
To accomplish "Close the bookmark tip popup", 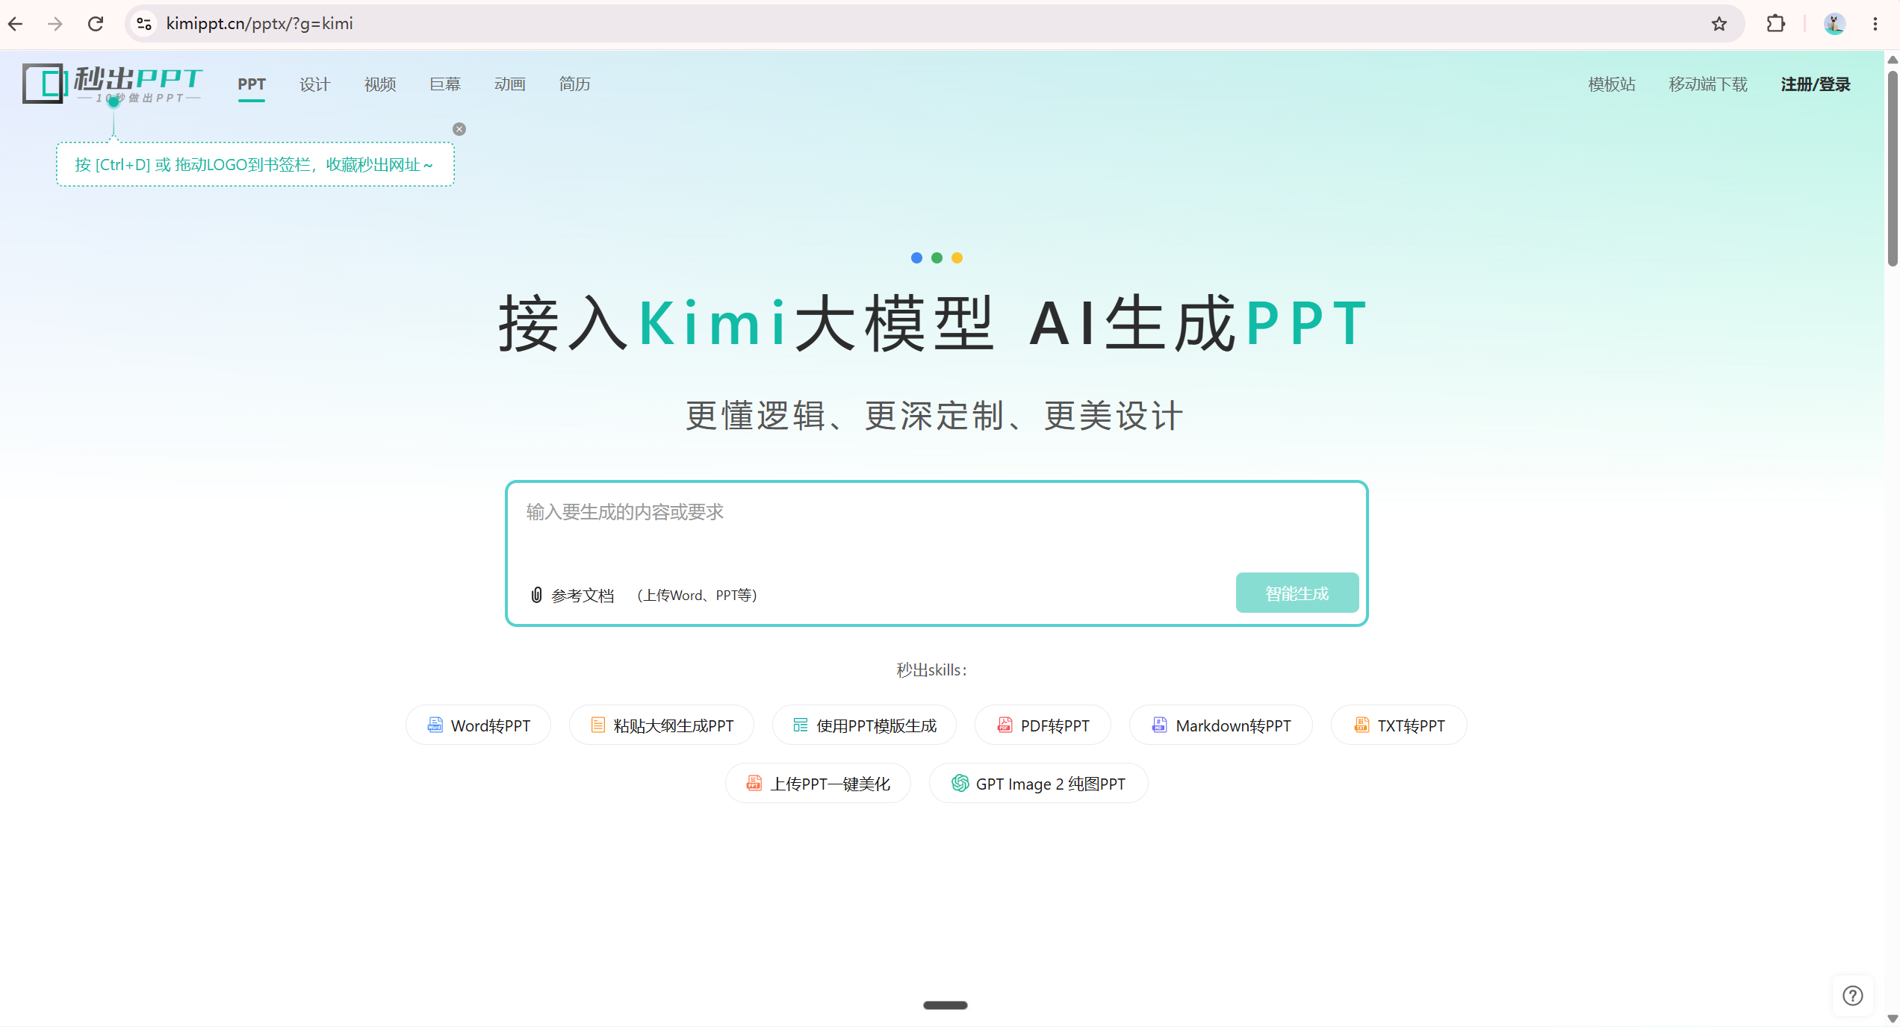I will click(459, 129).
